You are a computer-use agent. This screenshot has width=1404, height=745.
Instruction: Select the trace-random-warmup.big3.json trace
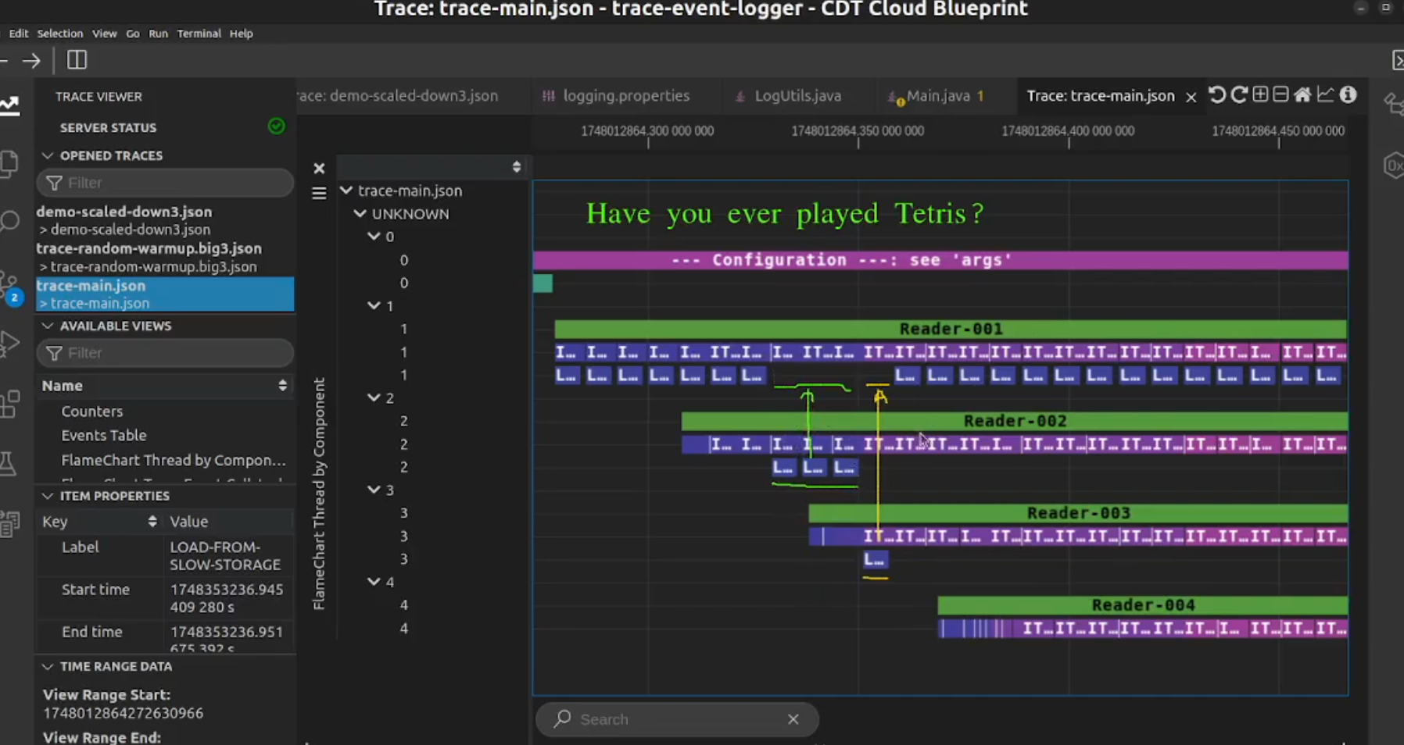[149, 248]
